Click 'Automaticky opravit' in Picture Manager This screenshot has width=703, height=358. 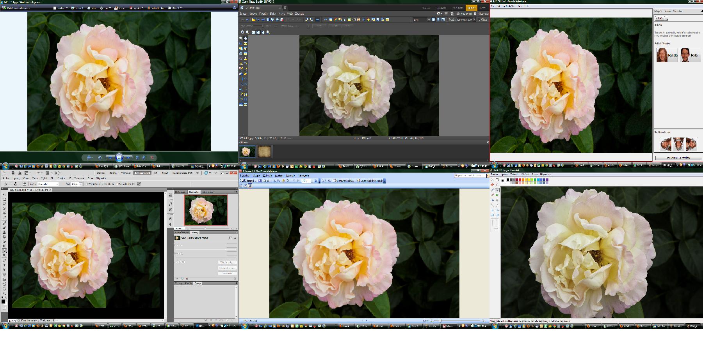coord(371,181)
